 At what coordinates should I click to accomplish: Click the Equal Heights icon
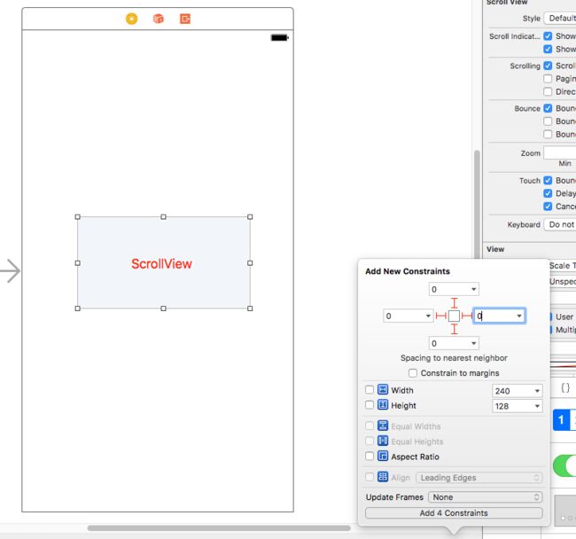tap(383, 441)
